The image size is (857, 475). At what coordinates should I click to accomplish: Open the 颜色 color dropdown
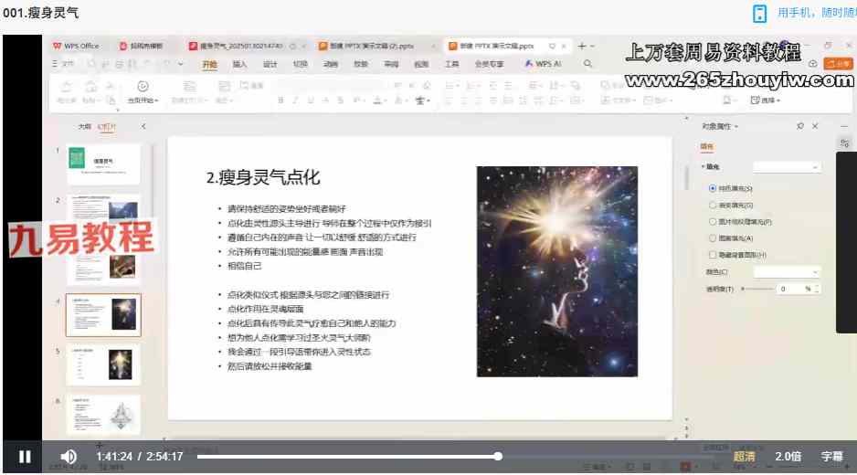[787, 272]
